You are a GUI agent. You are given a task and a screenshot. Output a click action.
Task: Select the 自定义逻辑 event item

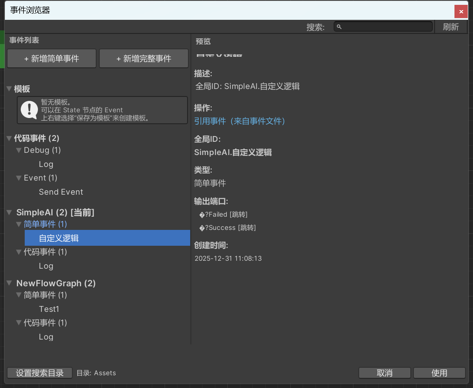[59, 238]
